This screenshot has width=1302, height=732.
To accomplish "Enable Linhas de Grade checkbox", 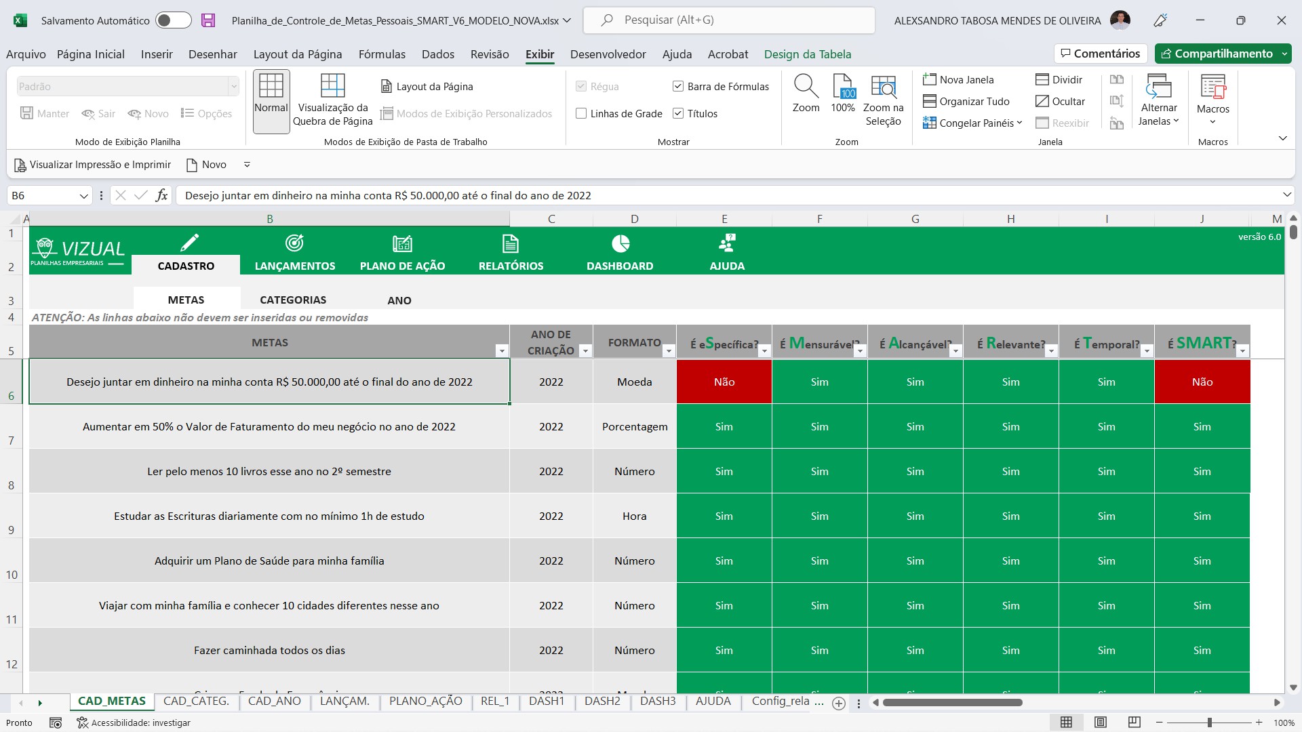I will coord(581,114).
